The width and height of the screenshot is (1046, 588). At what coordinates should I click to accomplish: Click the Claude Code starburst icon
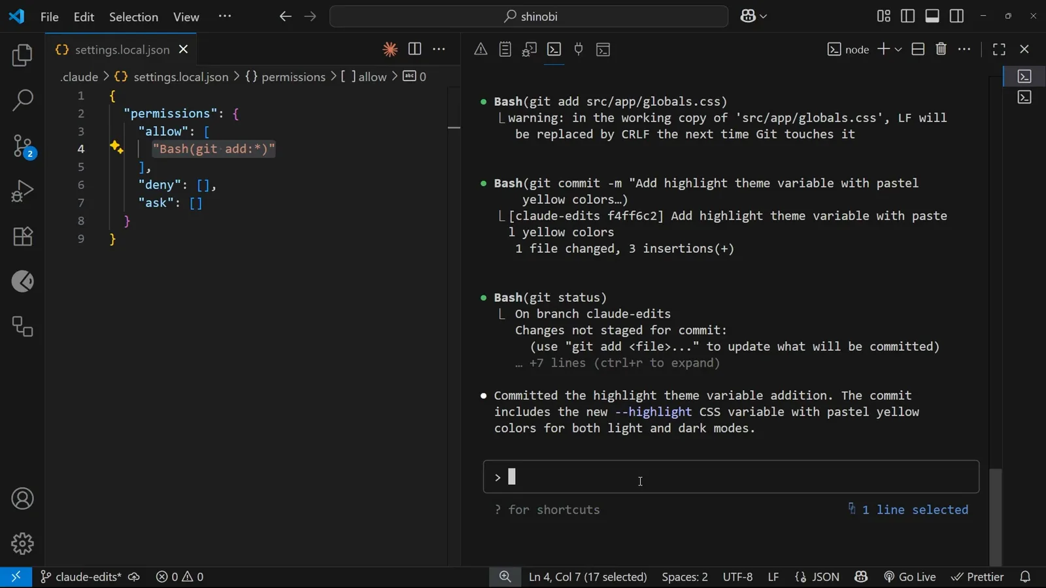point(390,50)
